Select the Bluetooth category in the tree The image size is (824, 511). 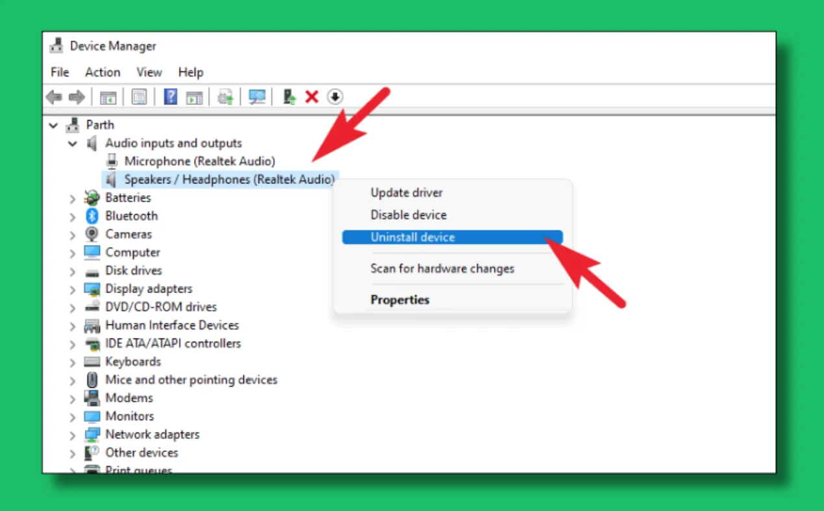click(131, 216)
